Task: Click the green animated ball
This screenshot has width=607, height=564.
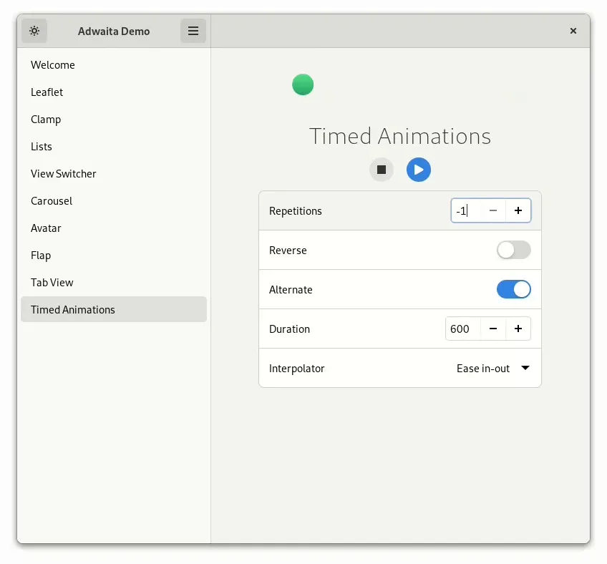Action: pos(303,84)
